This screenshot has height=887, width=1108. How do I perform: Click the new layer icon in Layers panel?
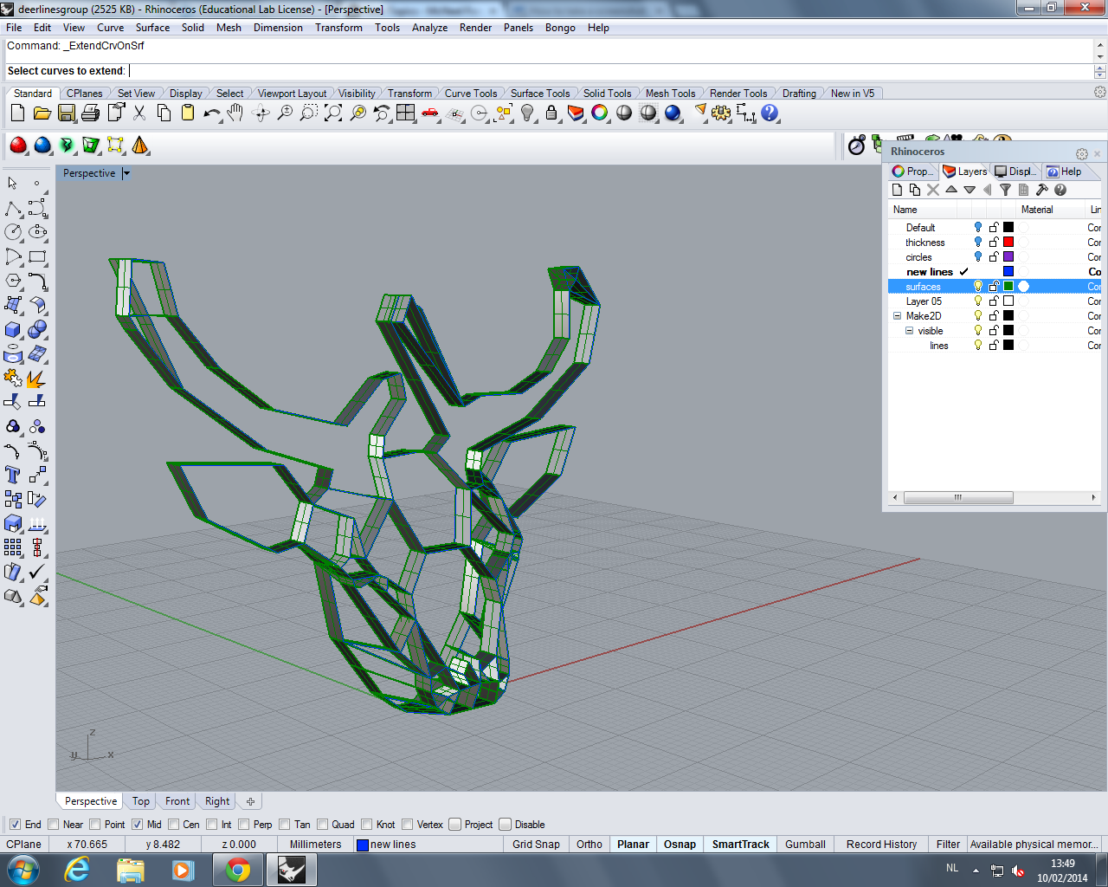[x=897, y=190]
